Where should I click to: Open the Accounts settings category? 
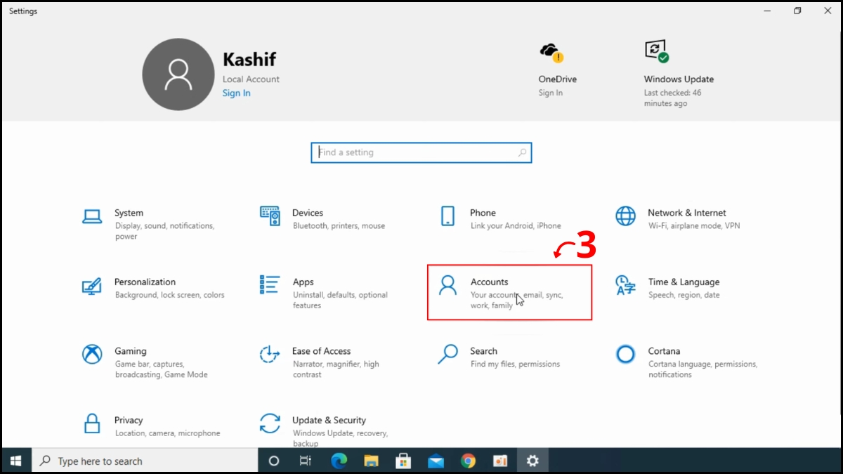pos(490,282)
